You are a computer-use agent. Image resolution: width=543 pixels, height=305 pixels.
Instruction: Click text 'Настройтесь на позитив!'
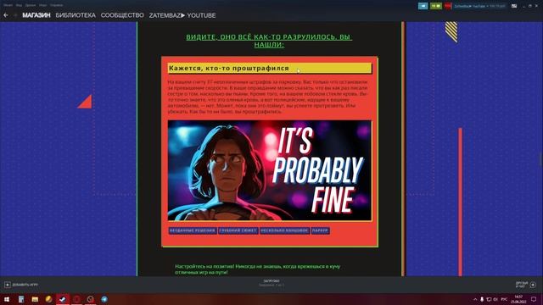[204, 266]
